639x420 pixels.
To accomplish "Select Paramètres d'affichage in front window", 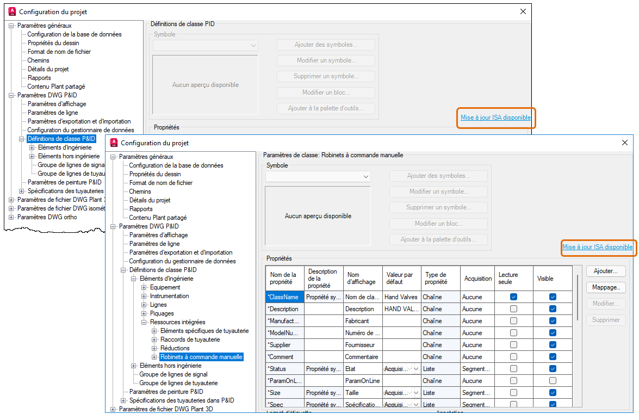I will 159,235.
